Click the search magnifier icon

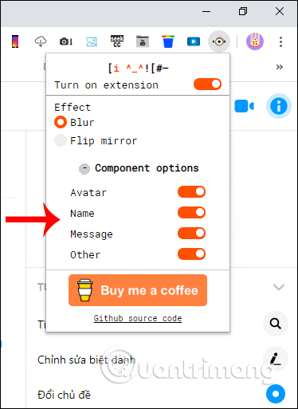tap(276, 324)
